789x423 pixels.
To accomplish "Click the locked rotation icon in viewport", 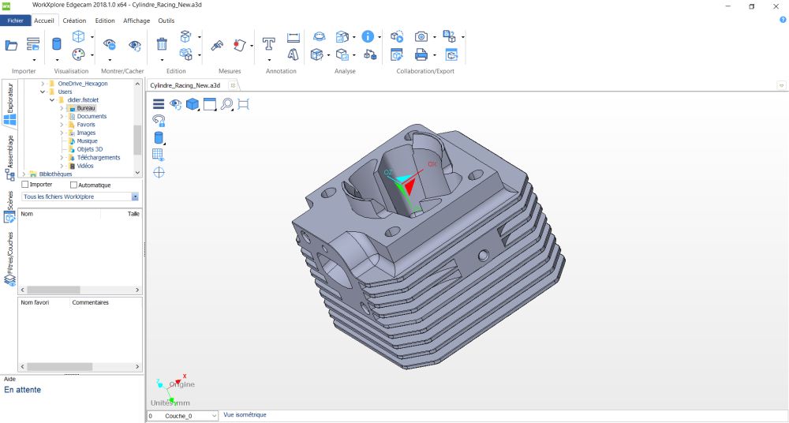I will 159,121.
